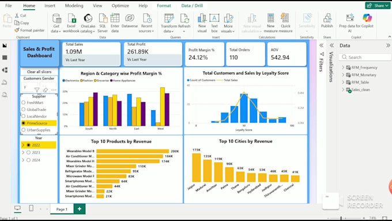Select the 2023 year radio button

pos(28,152)
